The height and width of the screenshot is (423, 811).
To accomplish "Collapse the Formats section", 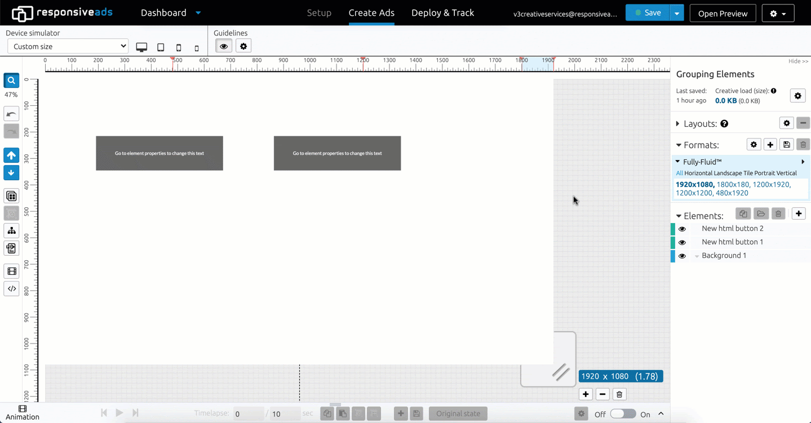I will tap(679, 145).
